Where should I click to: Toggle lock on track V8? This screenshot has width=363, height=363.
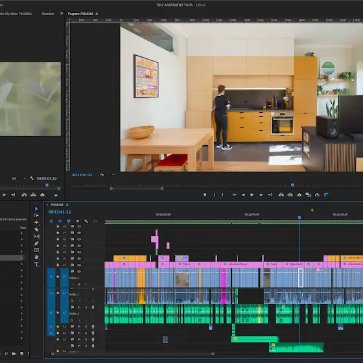[58, 226]
